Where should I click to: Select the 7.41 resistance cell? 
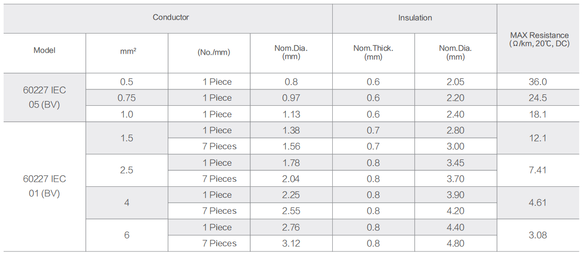pyautogui.click(x=539, y=170)
